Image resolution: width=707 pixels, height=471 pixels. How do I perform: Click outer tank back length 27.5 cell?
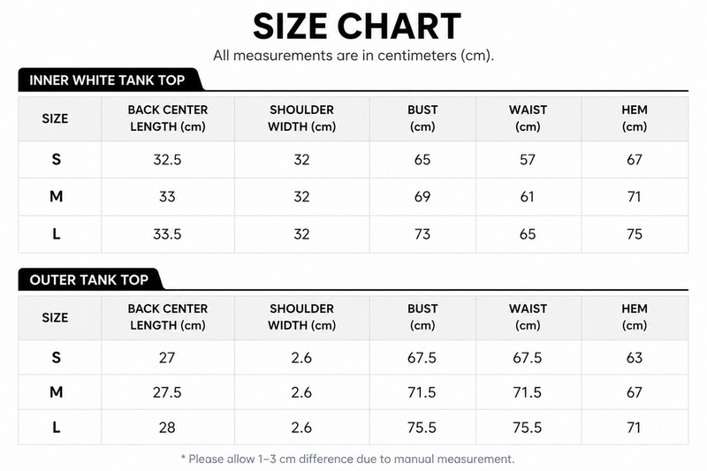(x=167, y=392)
